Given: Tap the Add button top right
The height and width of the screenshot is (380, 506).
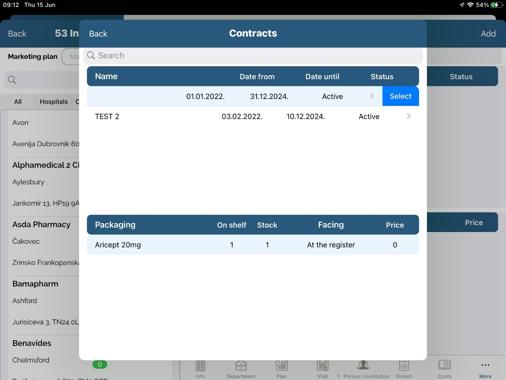Looking at the screenshot, I should pos(488,34).
